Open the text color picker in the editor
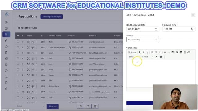198x111 pixels. [157, 57]
